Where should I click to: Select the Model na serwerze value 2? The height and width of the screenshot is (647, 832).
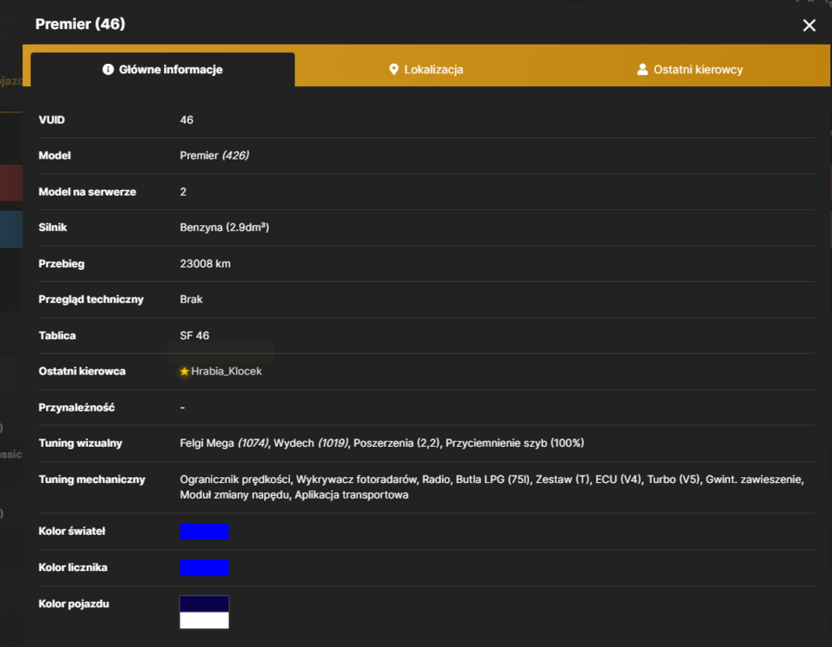tap(183, 192)
